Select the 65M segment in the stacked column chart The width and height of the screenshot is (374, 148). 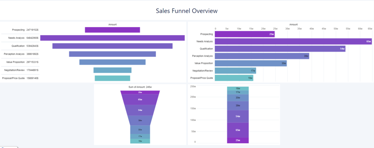tap(238, 130)
